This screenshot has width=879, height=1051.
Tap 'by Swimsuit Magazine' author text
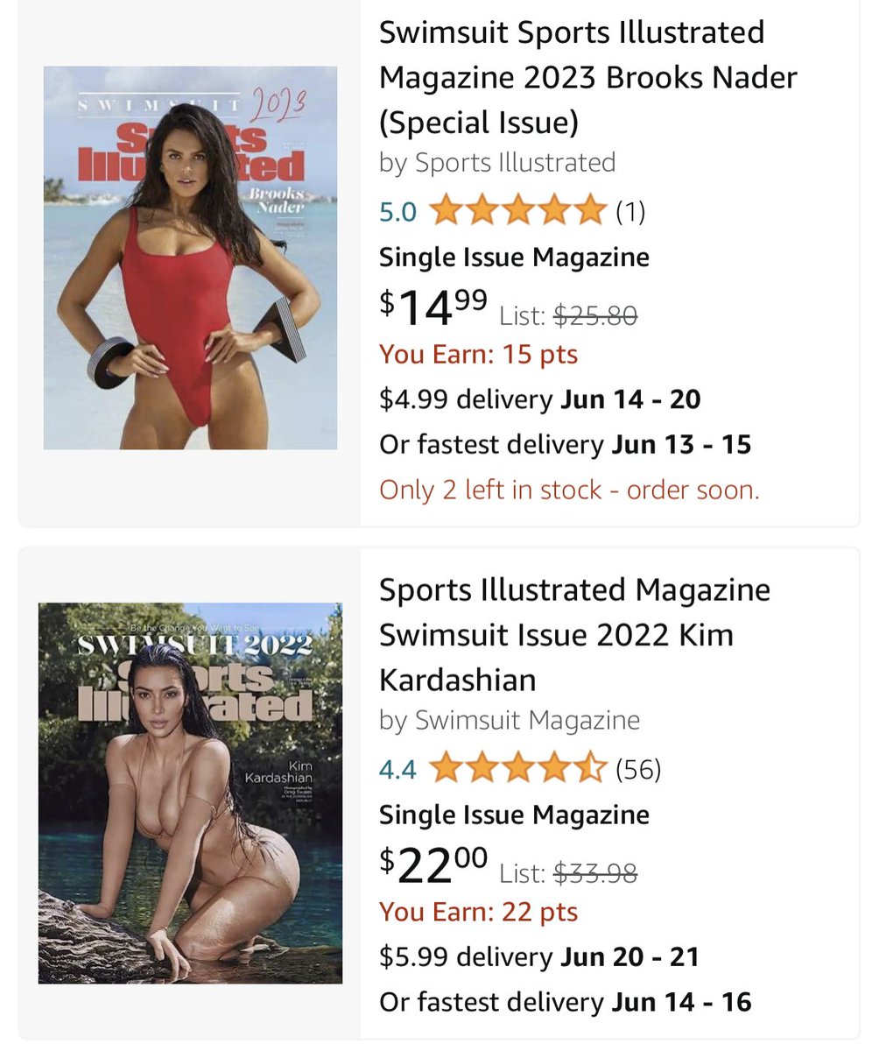510,720
